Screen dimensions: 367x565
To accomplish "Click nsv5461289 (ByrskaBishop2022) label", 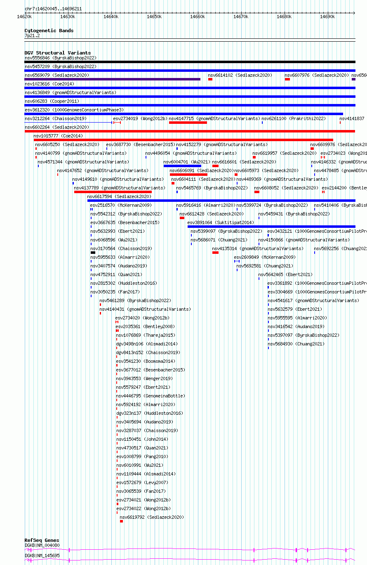I will 135,300.
